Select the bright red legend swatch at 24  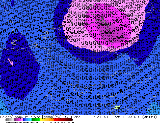point(55,120)
